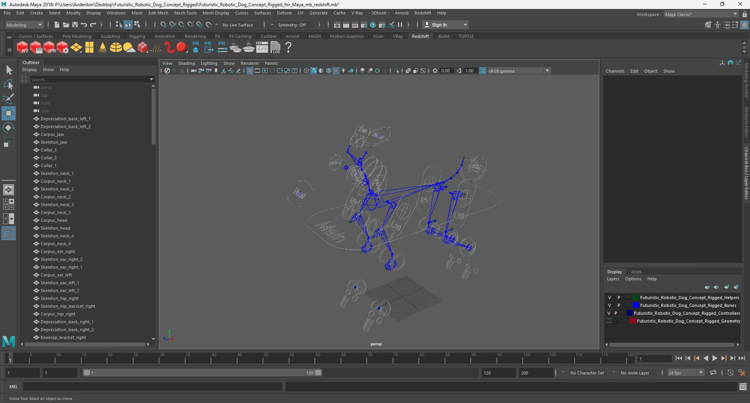750x403 pixels.
Task: Switch to the Rigging shelf tab
Action: point(137,36)
